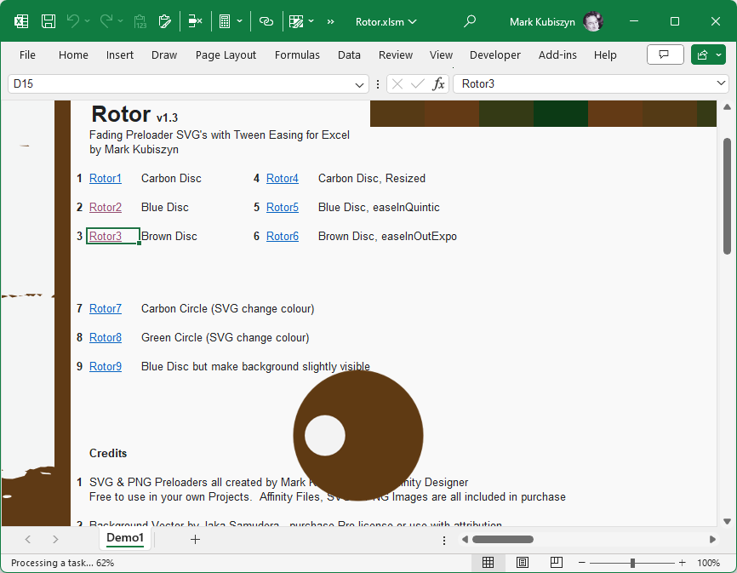Click the Insert Function fx icon
This screenshot has width=737, height=573.
click(x=438, y=84)
